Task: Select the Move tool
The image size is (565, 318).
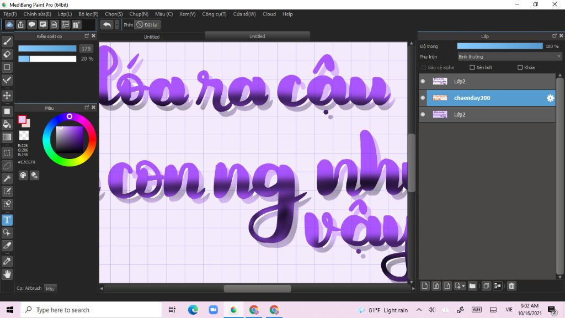Action: coord(7,96)
